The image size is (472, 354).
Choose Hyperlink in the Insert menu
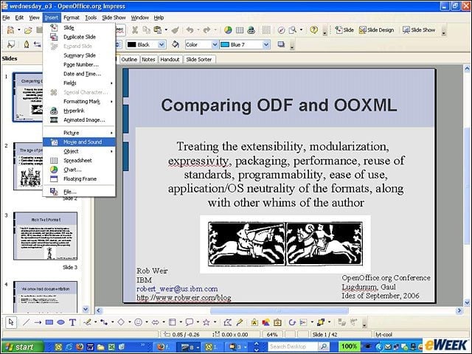coord(79,111)
